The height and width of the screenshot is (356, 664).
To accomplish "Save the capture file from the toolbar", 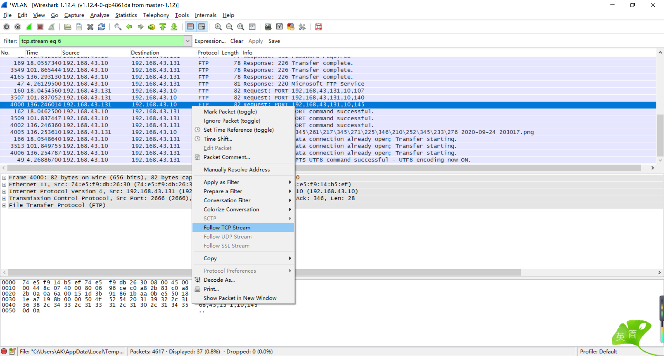I will coord(79,27).
